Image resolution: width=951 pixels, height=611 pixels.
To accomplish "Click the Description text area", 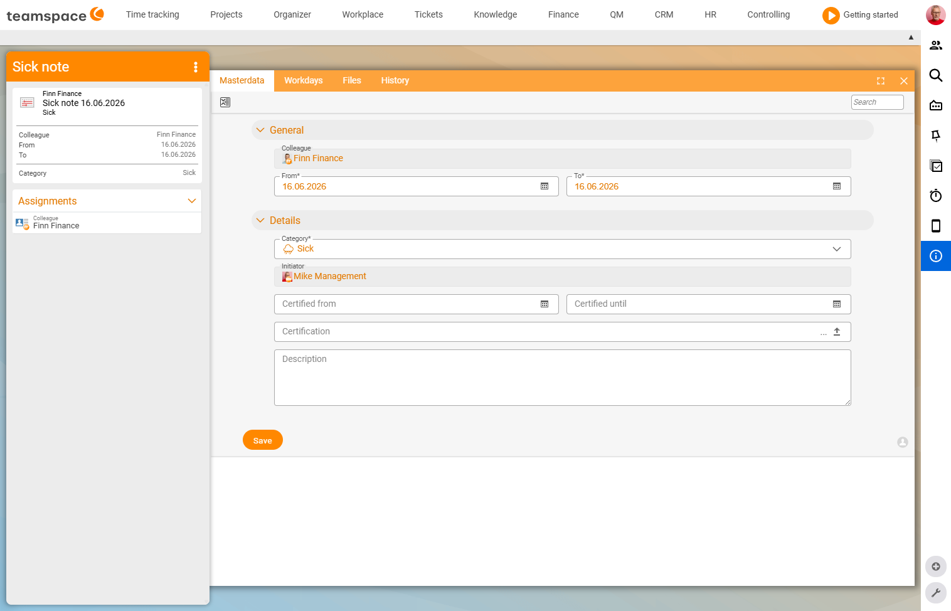I will [563, 378].
